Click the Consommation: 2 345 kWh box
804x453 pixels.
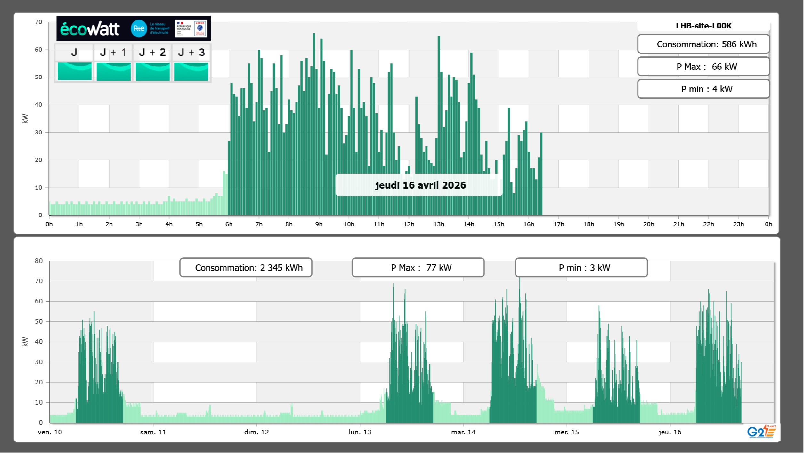click(246, 268)
